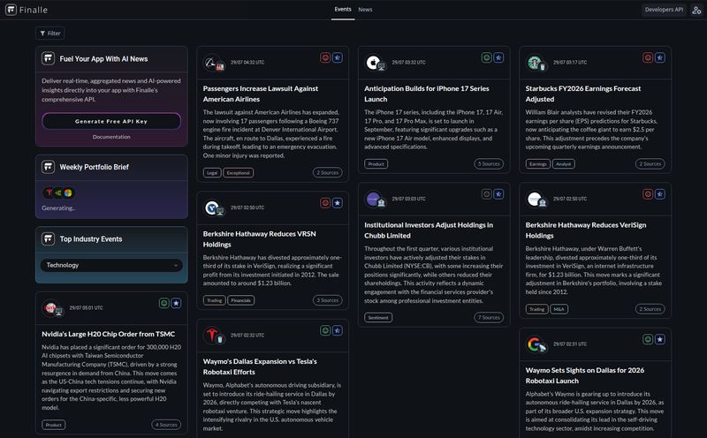Star the iPhone 17 Series card

point(498,57)
